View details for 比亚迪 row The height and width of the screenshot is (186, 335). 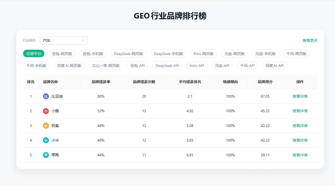click(x=300, y=96)
